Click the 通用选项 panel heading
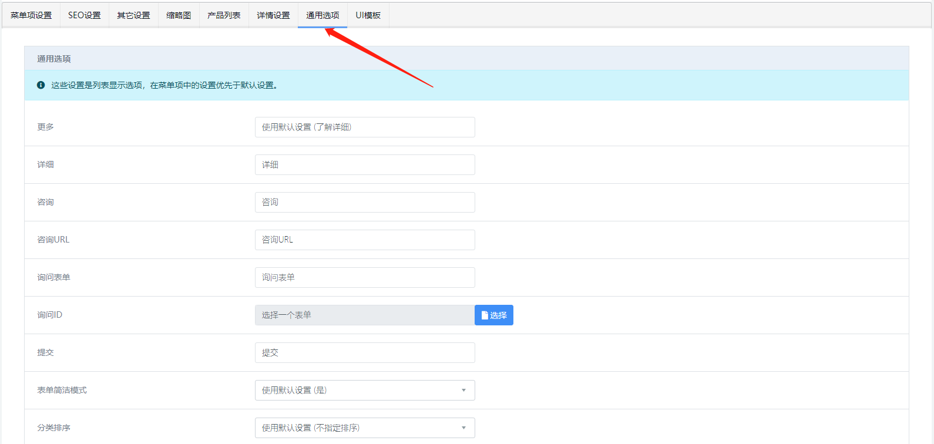This screenshot has width=934, height=444. coord(54,59)
